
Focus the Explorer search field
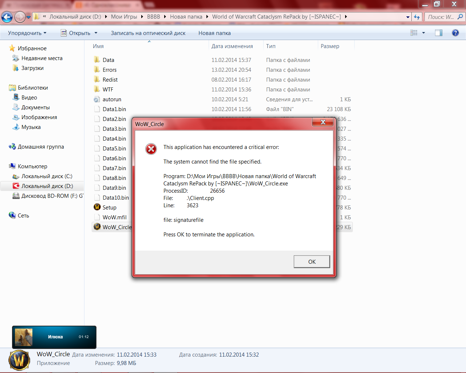click(441, 17)
